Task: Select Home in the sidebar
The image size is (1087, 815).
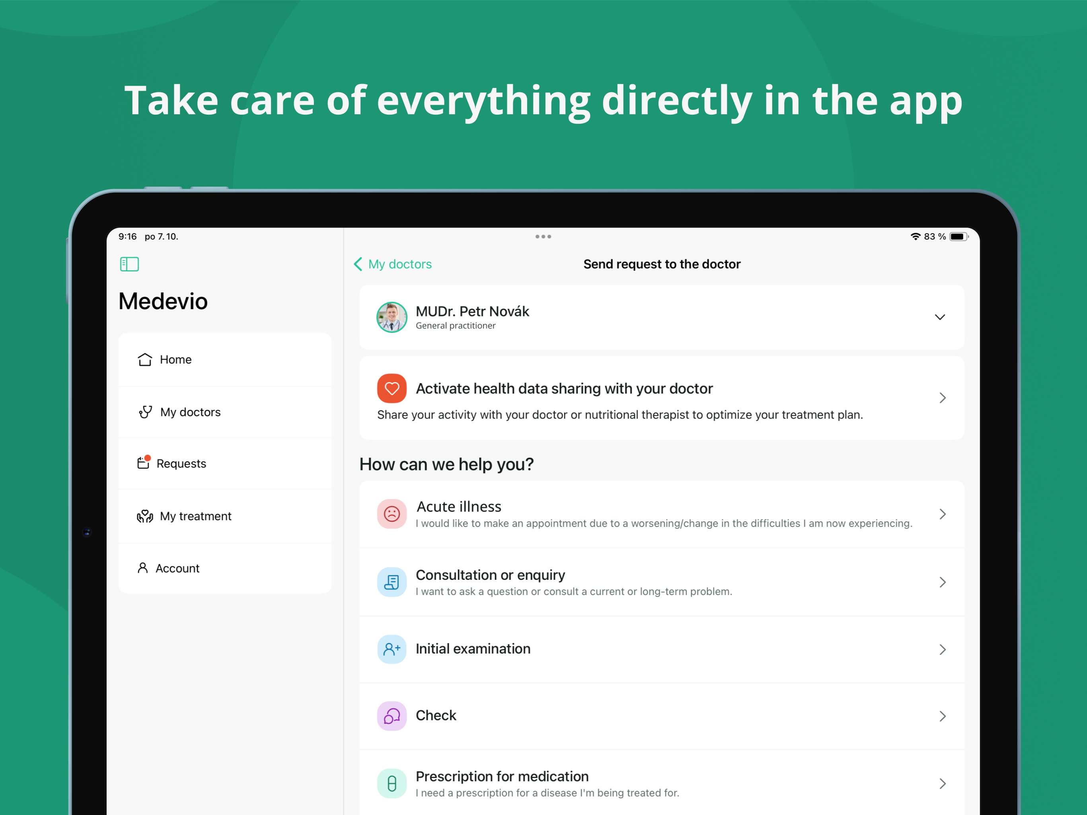Action: 225,360
